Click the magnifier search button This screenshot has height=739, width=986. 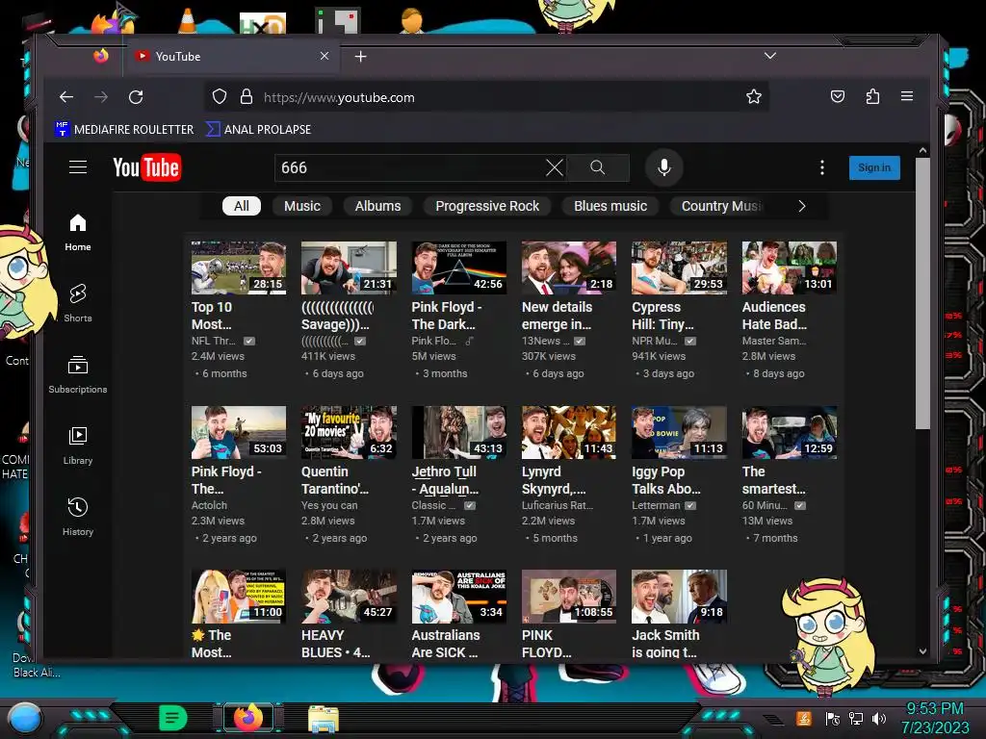pos(597,167)
